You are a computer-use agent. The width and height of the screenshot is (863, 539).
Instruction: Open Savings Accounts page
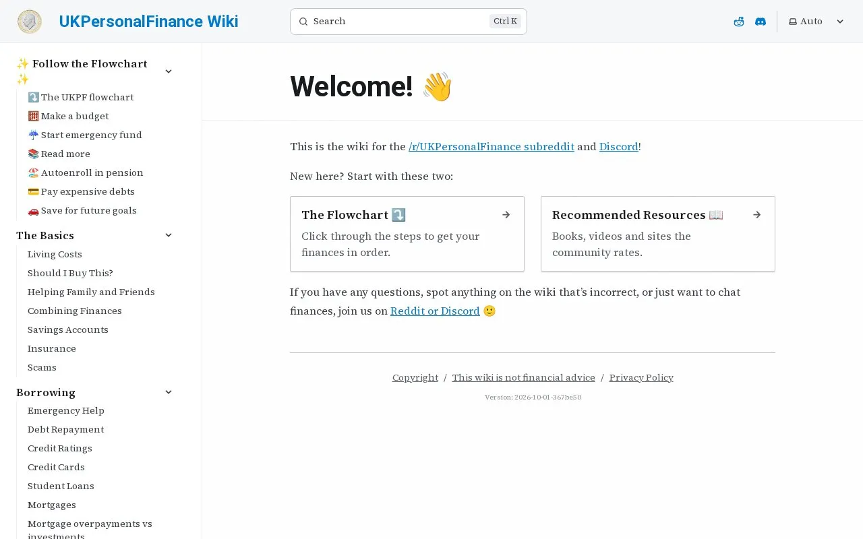[68, 329]
